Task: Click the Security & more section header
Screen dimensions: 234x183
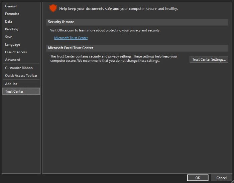Action: click(x=61, y=22)
